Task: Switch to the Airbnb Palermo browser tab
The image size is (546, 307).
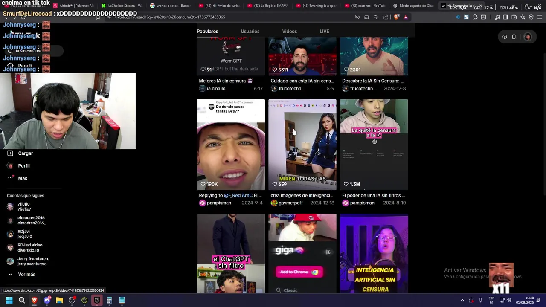Action: pos(73,6)
